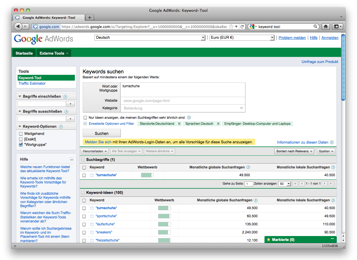Select Keyword-Tool in the Tools panel
Viewport: 357px width, 260px height.
[x=46, y=78]
